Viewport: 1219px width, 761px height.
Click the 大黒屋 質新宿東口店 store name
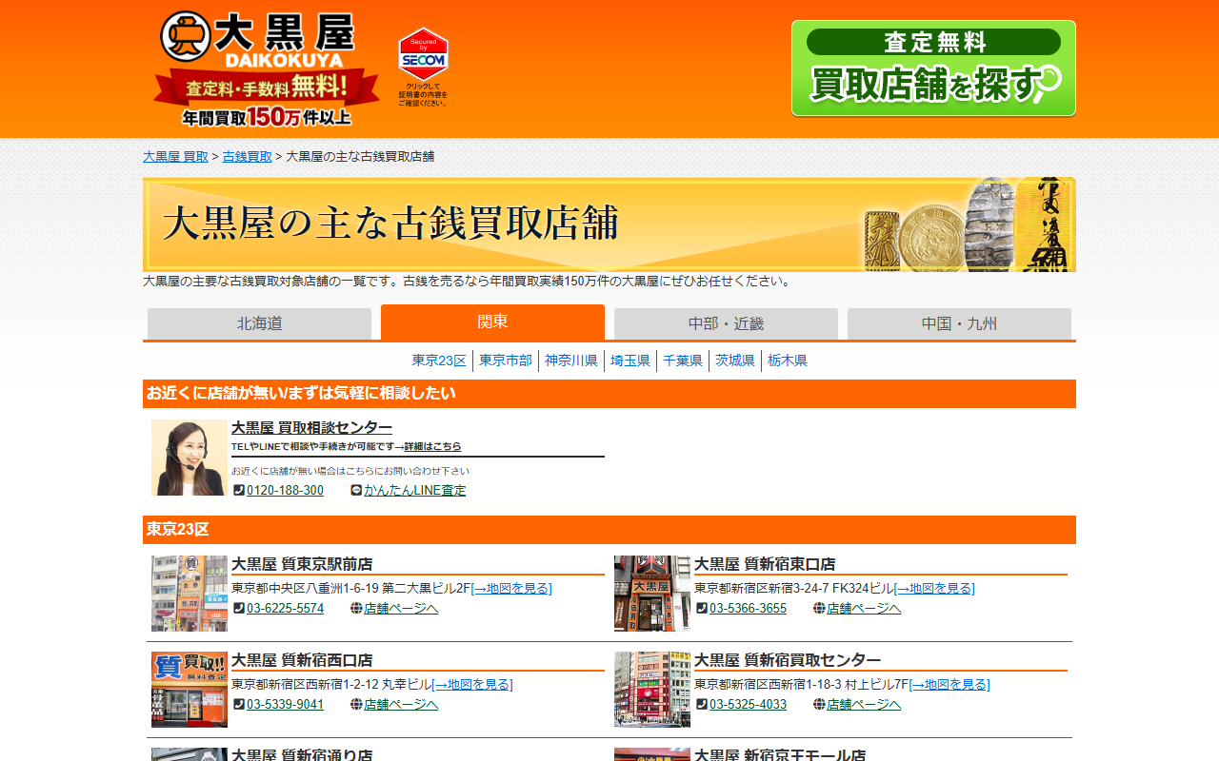pos(765,564)
